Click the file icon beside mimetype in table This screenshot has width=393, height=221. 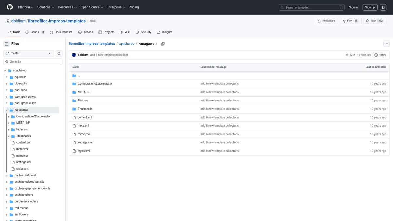coord(74,134)
